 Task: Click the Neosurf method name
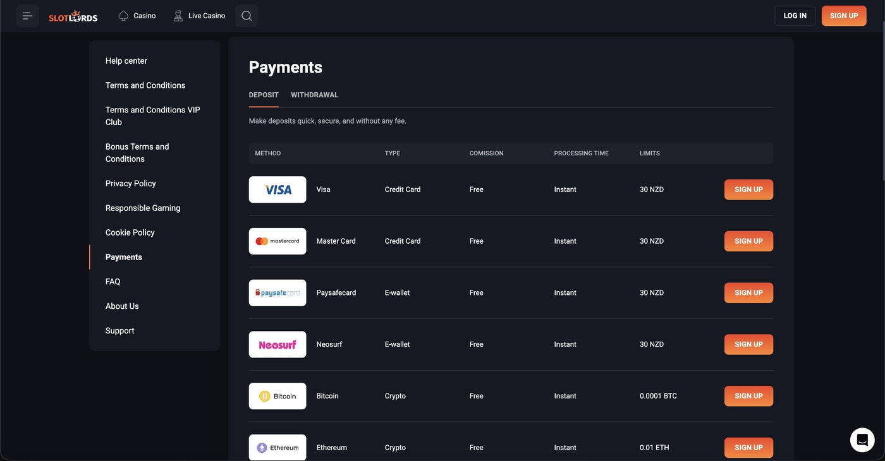tap(329, 345)
